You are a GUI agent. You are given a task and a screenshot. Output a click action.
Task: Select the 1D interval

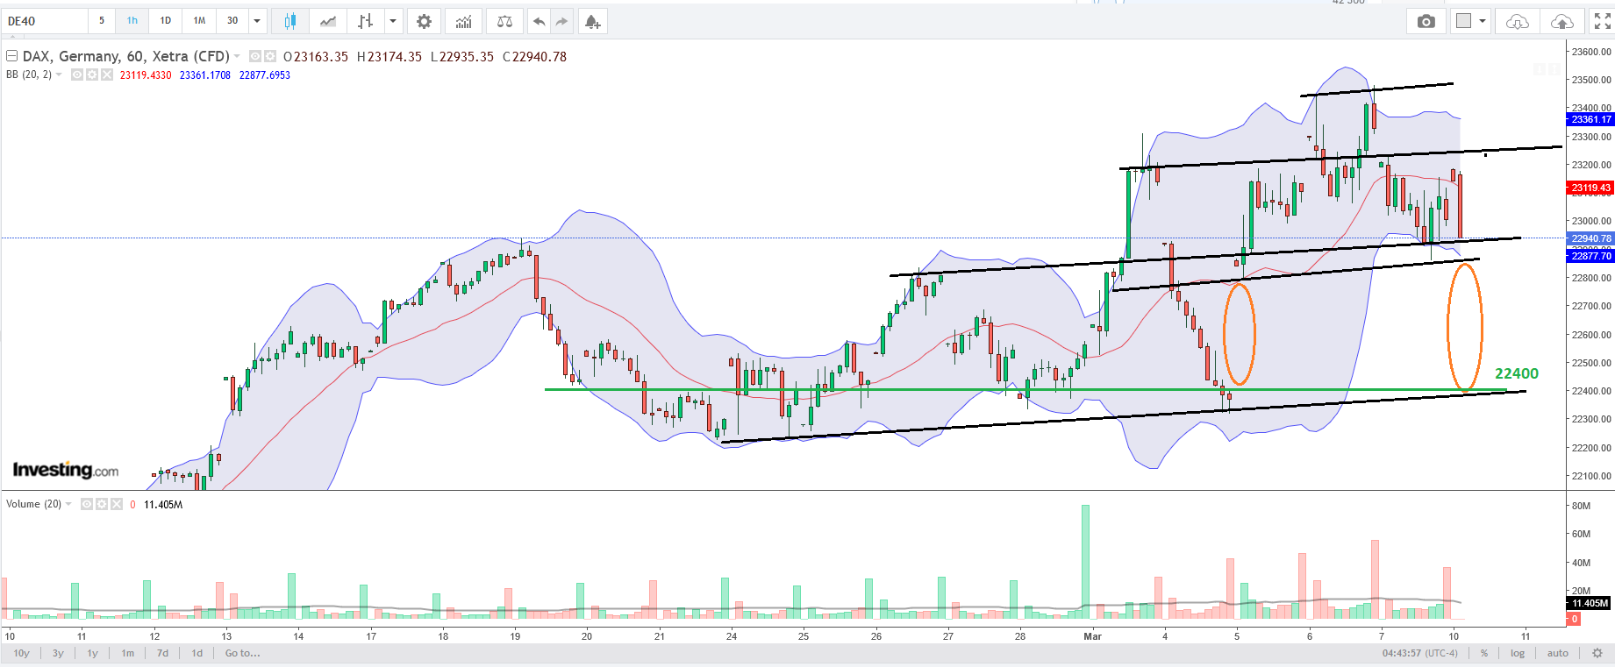coord(166,21)
